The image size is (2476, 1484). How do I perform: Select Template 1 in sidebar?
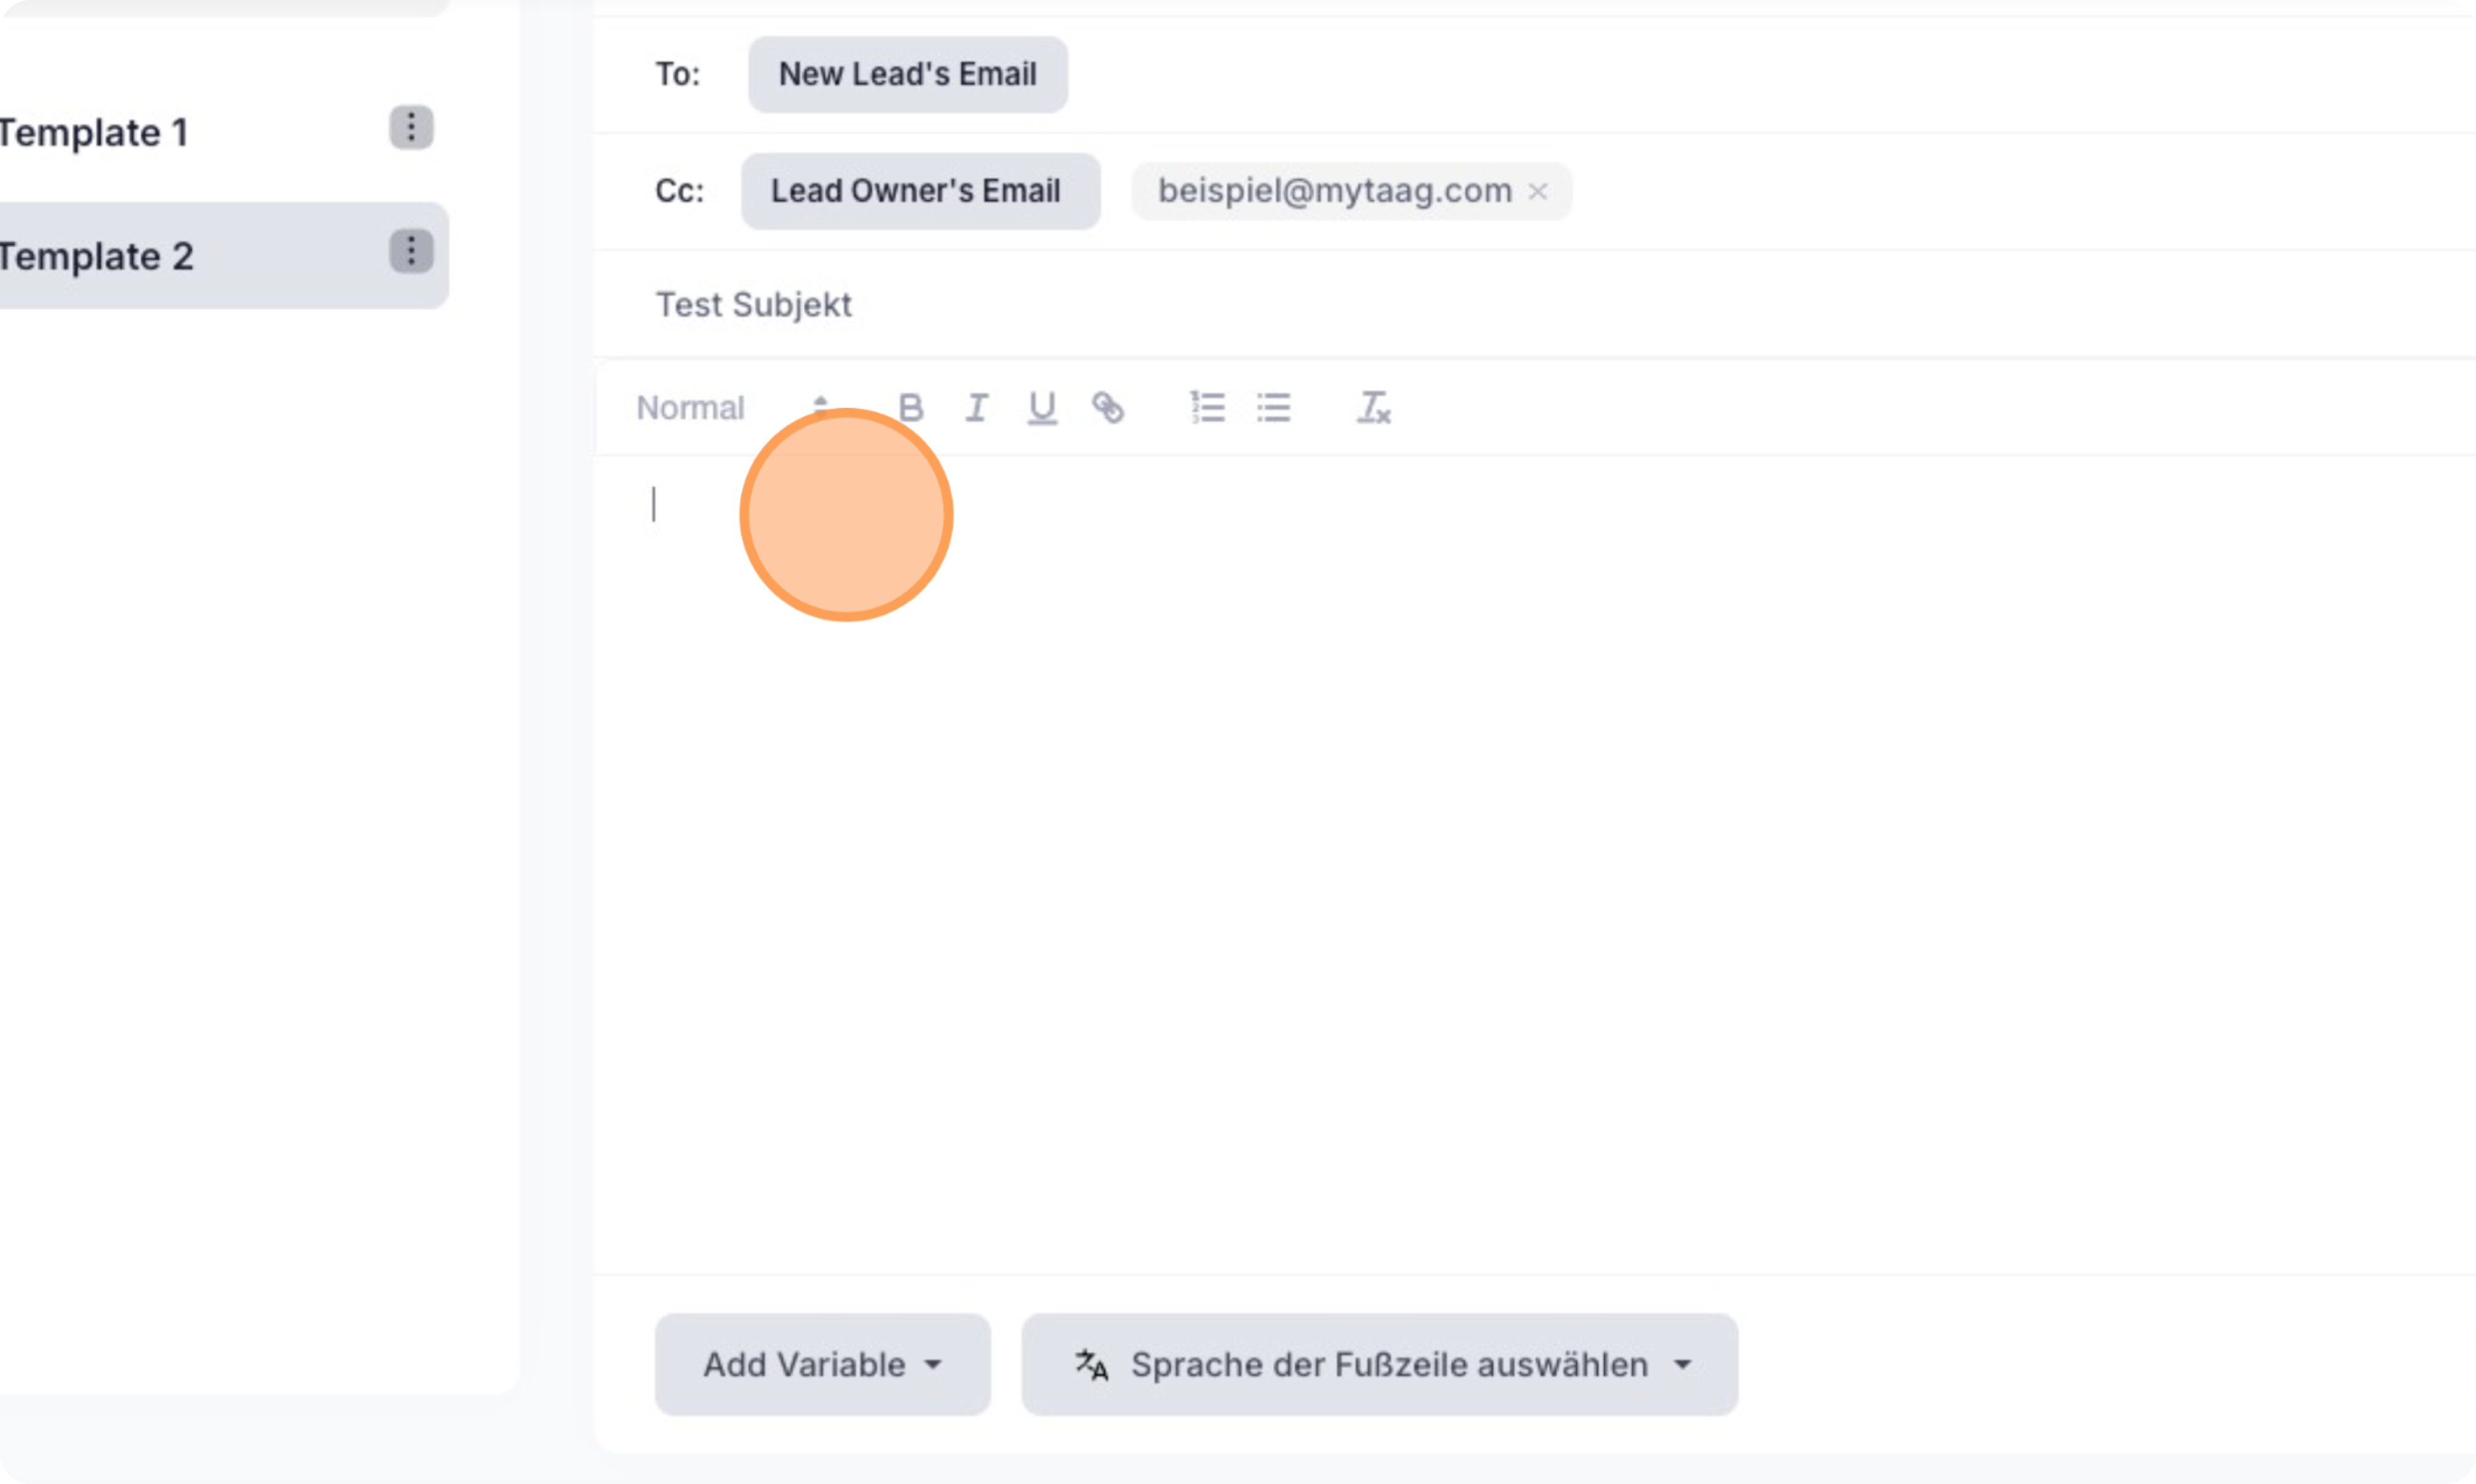point(95,132)
